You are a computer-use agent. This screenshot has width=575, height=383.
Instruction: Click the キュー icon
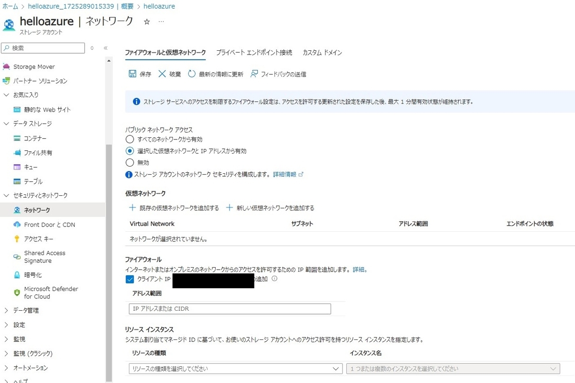coord(17,167)
